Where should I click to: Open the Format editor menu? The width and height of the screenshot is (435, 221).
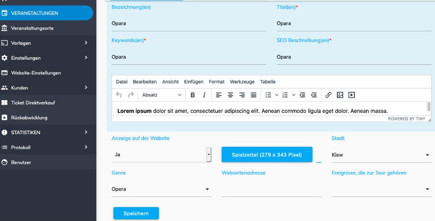coord(217,82)
